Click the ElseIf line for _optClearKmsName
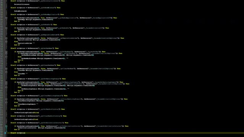 pyautogui.click(x=36, y=65)
